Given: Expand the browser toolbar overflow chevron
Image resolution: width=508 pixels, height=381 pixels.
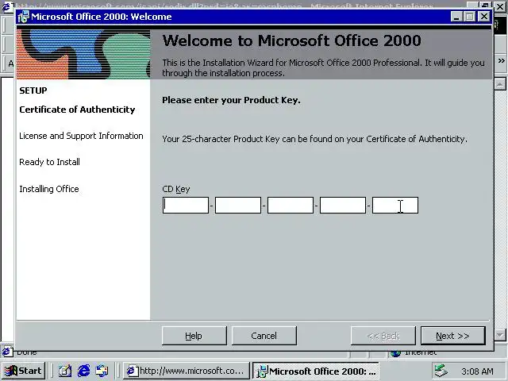Looking at the screenshot, I should click(501, 60).
